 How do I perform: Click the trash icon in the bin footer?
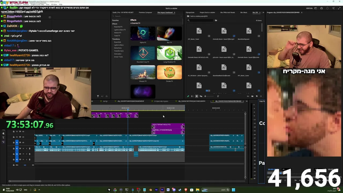pos(261,96)
